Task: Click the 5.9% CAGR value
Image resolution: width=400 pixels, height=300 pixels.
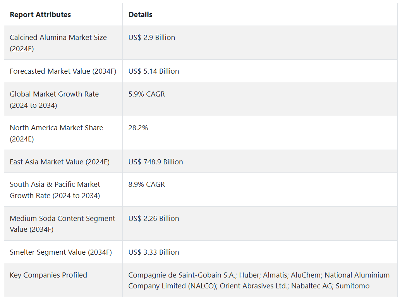Action: click(x=147, y=94)
